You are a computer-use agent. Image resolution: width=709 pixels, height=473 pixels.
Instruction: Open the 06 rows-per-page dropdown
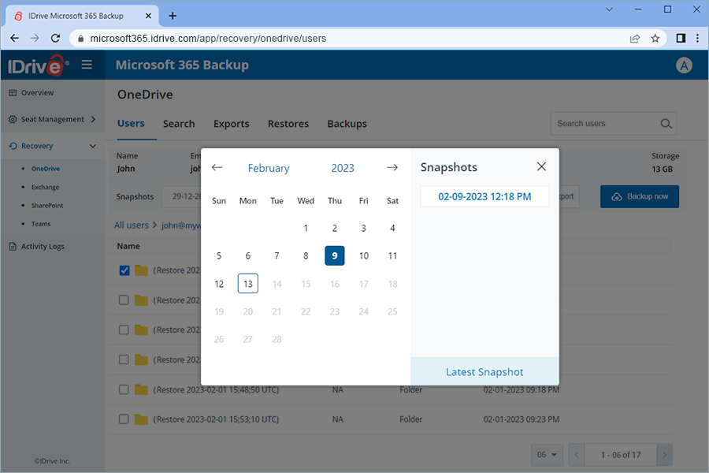[548, 454]
